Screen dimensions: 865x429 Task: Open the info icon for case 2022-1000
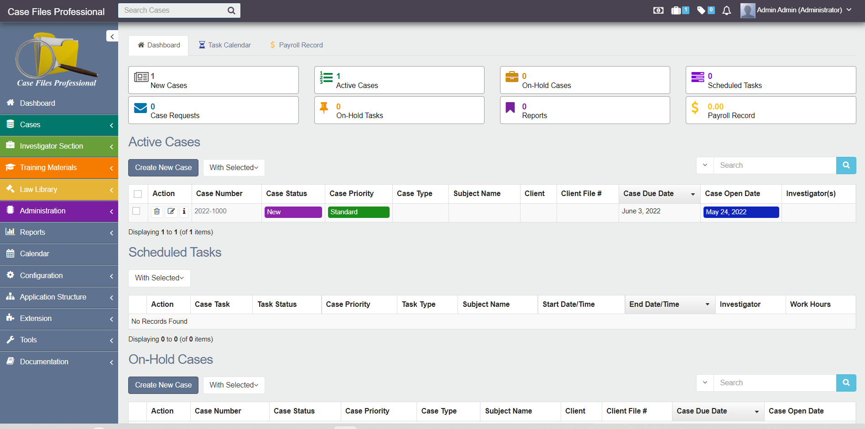184,212
